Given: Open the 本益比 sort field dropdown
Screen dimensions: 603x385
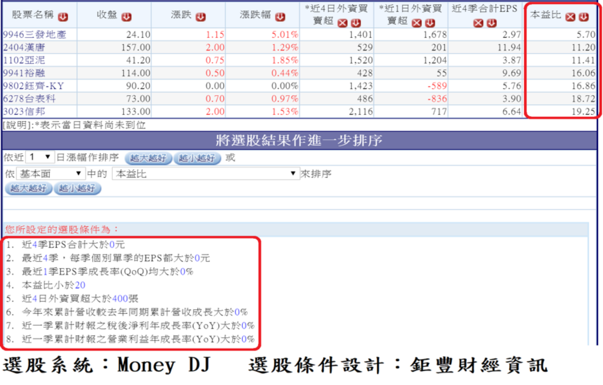Looking at the screenshot, I should [205, 174].
